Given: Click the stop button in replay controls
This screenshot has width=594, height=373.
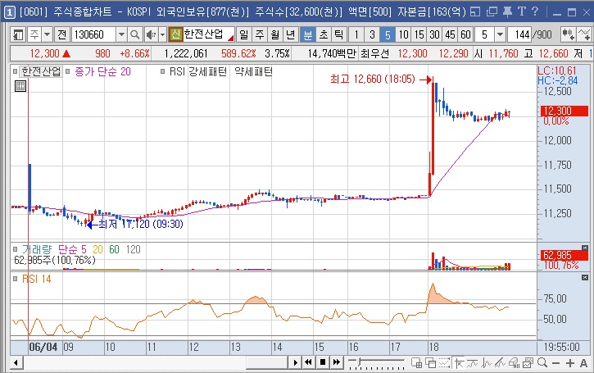Looking at the screenshot, I should point(323,362).
